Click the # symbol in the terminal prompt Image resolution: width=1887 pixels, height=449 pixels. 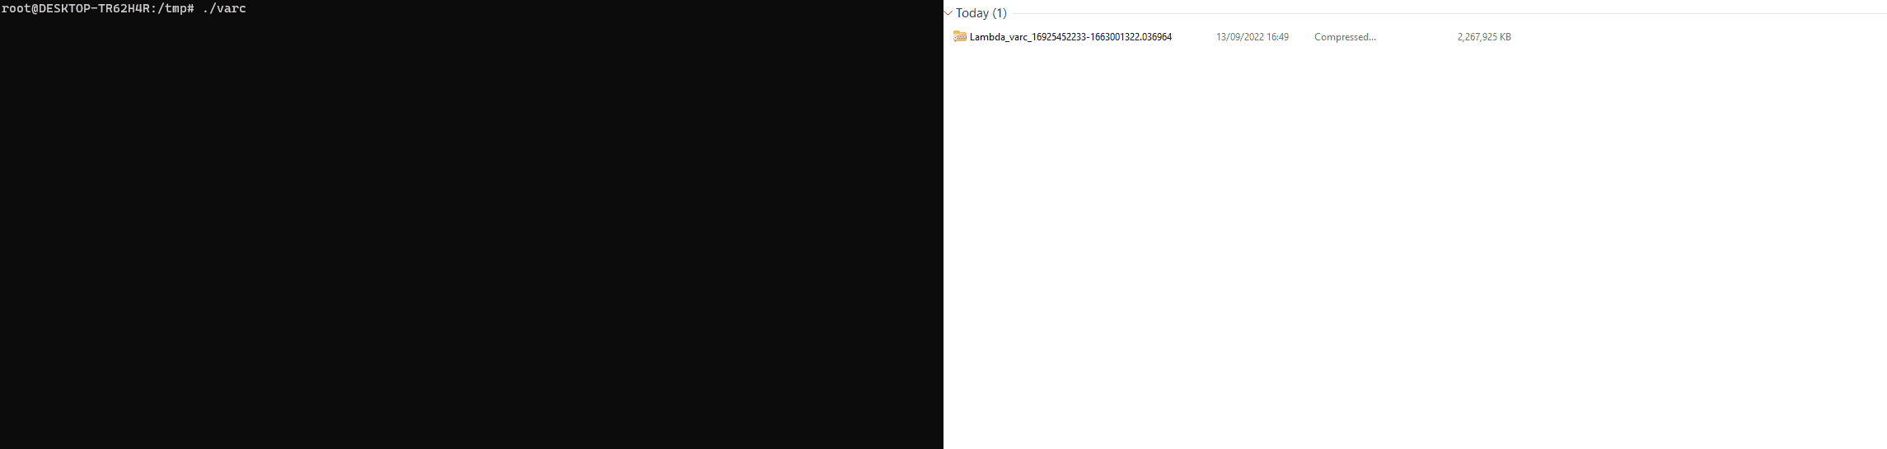pyautogui.click(x=191, y=8)
